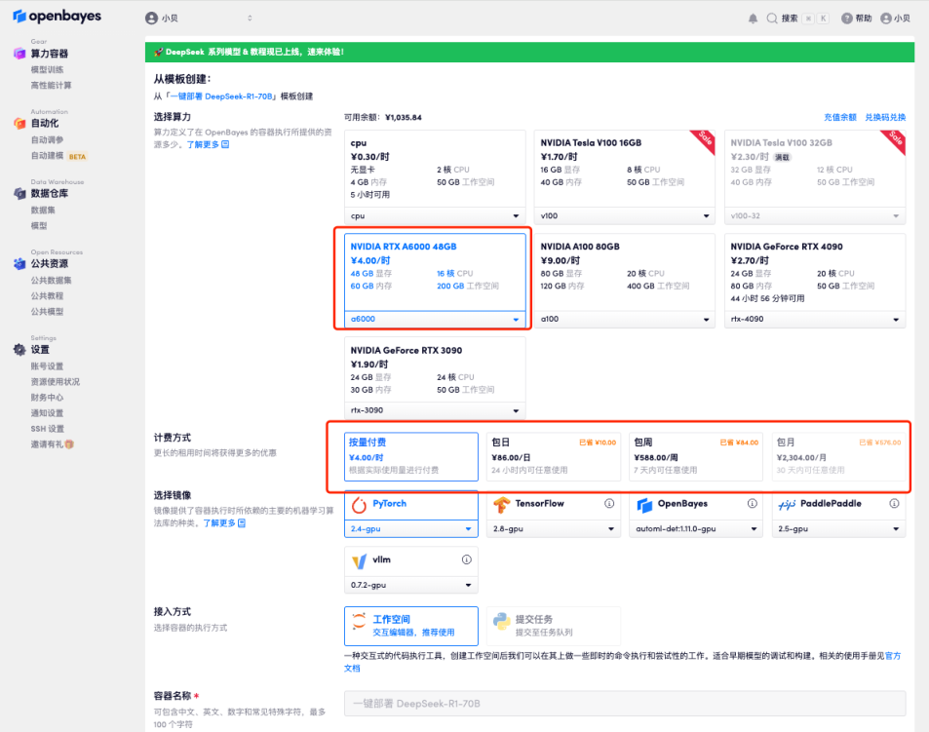Open 模型训练 in sidebar
Screen dimensions: 929x732
(x=47, y=69)
